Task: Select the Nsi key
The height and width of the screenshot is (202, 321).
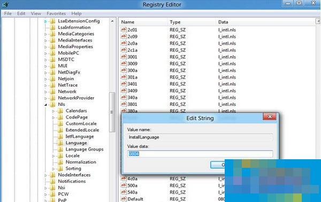Action: click(62, 188)
